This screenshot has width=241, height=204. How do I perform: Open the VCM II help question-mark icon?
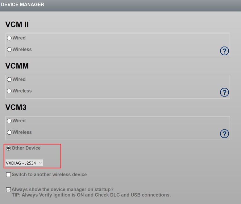point(224,51)
